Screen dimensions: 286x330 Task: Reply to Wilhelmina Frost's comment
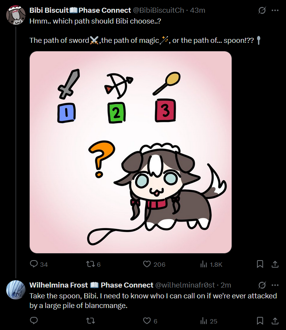point(34,321)
